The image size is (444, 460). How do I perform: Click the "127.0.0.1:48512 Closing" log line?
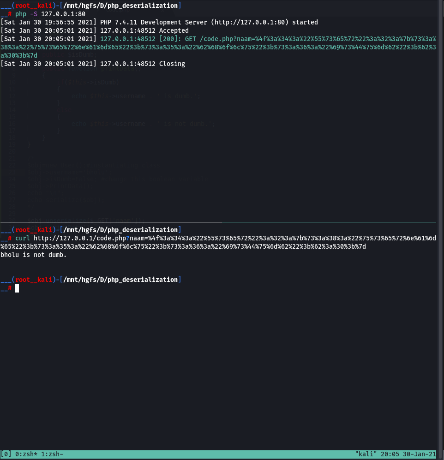click(143, 64)
